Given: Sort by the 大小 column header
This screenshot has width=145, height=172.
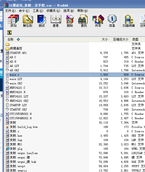Looking at the screenshot, I should point(105,39).
